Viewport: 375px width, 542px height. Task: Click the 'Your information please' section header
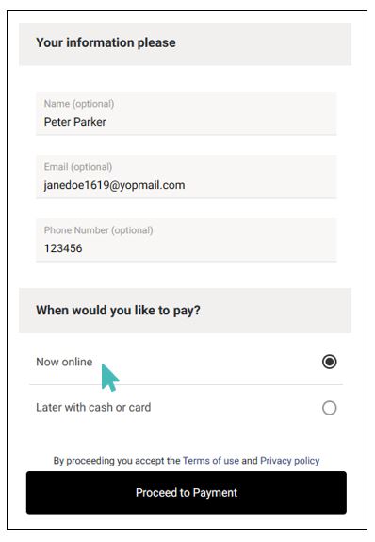point(186,43)
